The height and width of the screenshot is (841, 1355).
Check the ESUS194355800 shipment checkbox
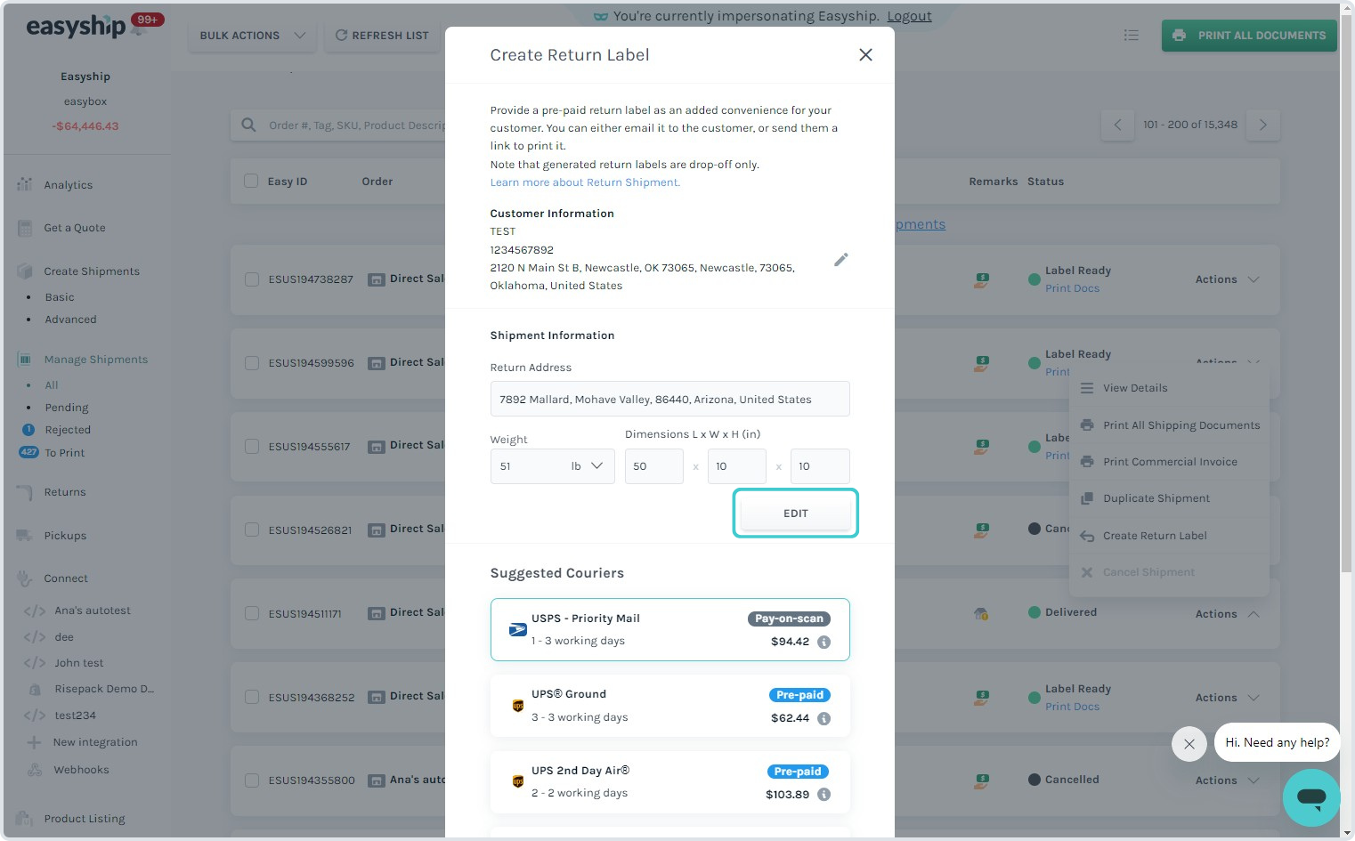click(252, 780)
